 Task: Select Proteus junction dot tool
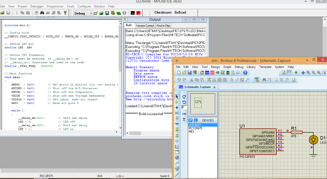tap(177, 108)
